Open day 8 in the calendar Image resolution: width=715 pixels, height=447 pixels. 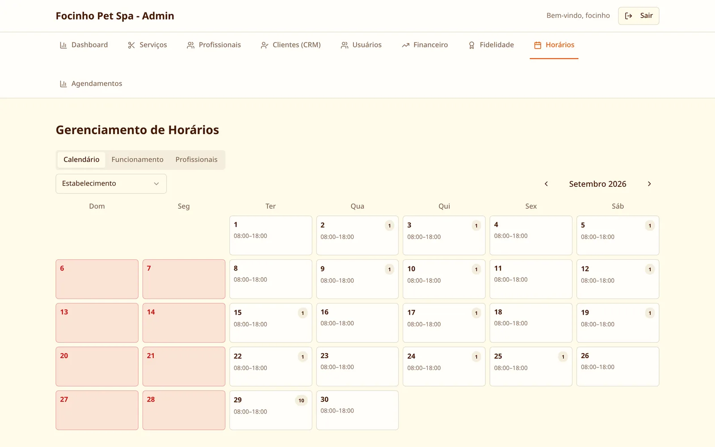[x=271, y=279]
